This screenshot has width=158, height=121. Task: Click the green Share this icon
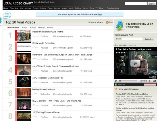tap(116, 84)
